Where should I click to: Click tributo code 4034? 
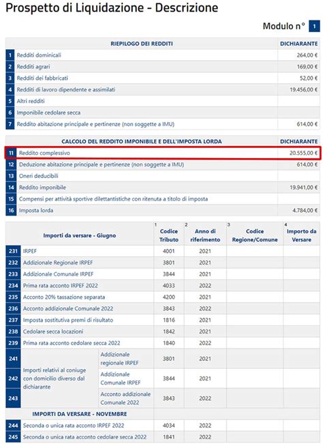168,426
